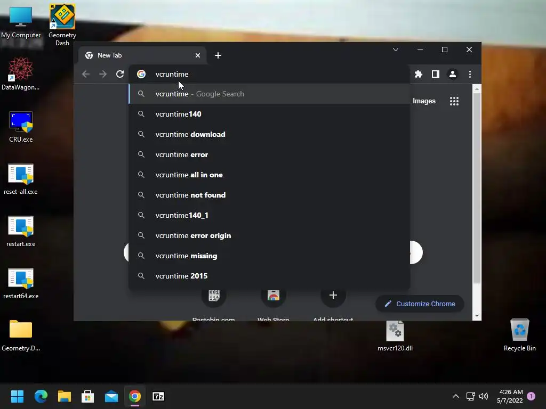Pick the vcruntime missing suggestion
546x409 pixels.
pos(269,256)
